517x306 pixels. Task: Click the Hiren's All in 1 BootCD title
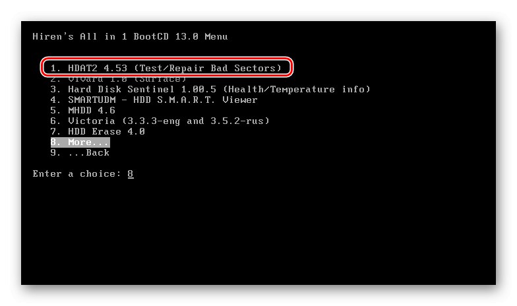pyautogui.click(x=130, y=36)
